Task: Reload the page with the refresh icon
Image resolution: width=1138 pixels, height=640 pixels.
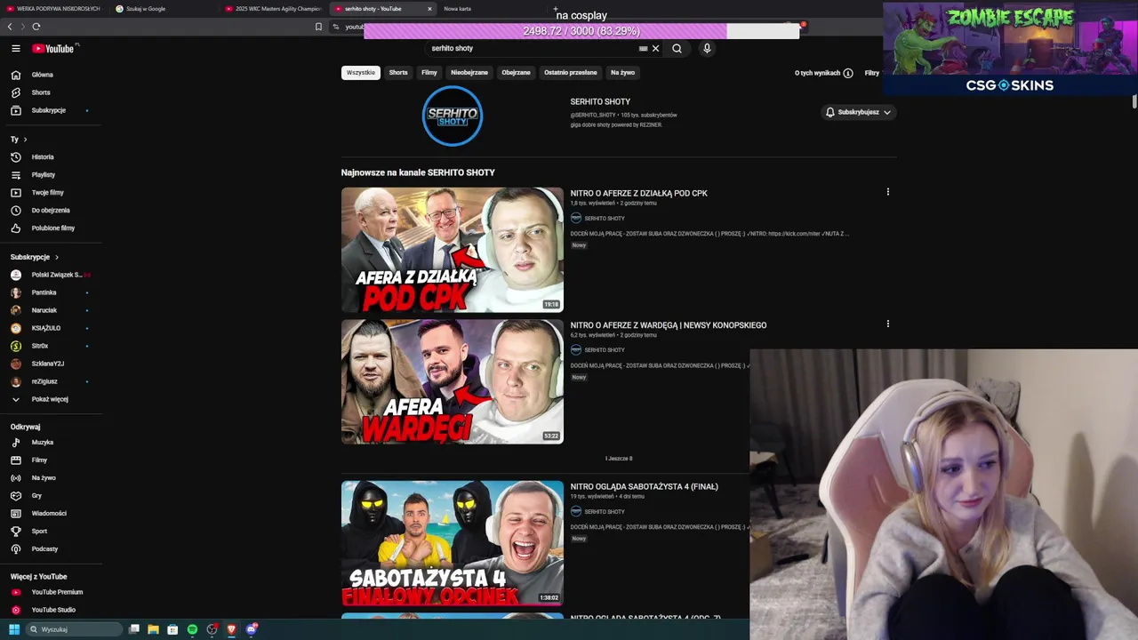Action: click(x=36, y=27)
